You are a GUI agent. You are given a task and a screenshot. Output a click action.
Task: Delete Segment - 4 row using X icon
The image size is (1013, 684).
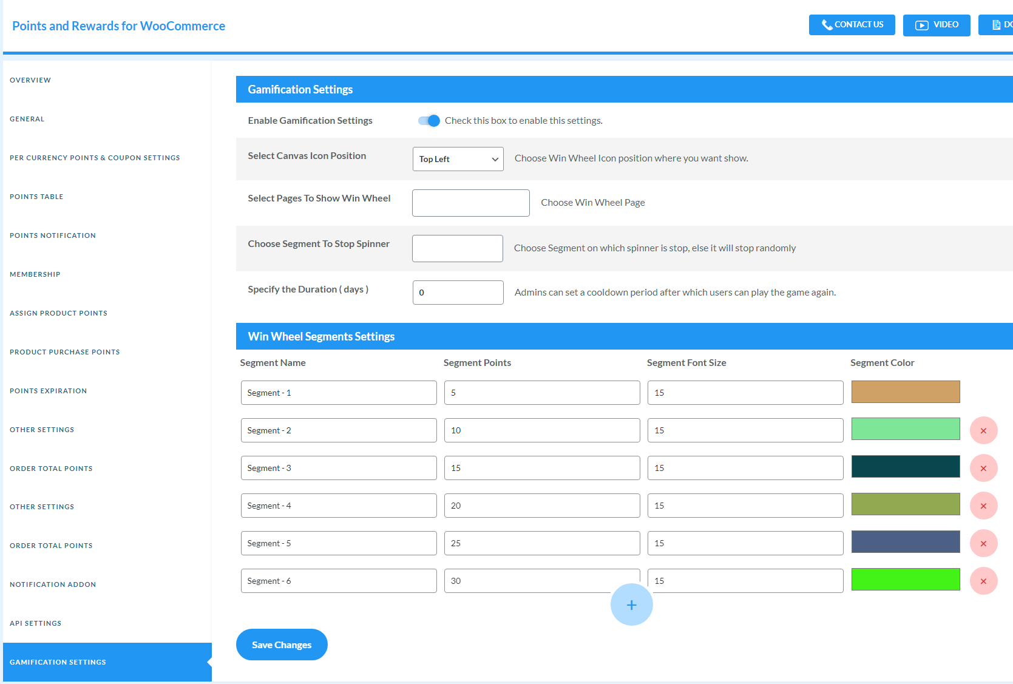pos(983,505)
